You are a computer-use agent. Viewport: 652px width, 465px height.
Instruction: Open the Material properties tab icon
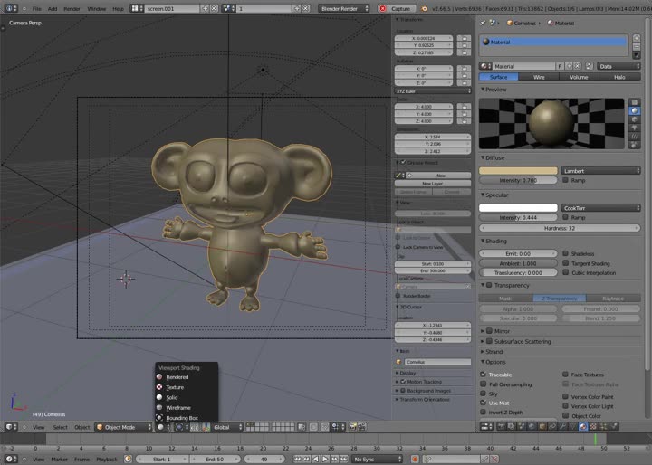click(x=583, y=426)
